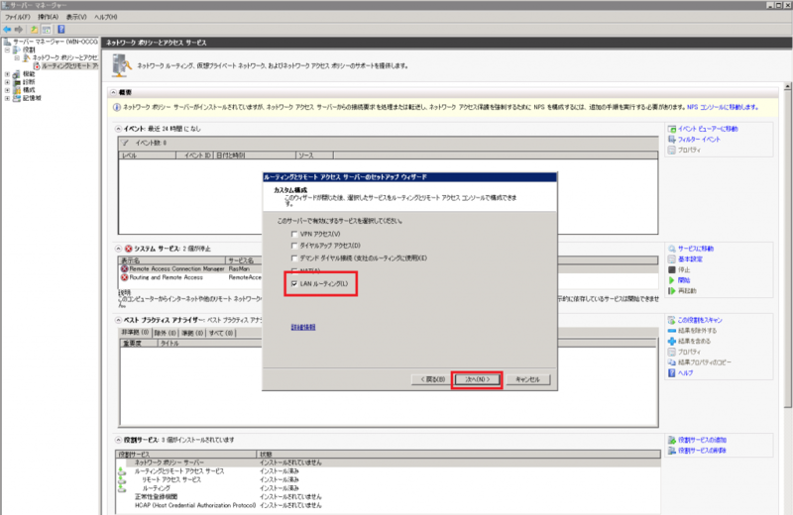Select ルーティングとリモート アクセス in the tree
793x515 pixels.
69,66
